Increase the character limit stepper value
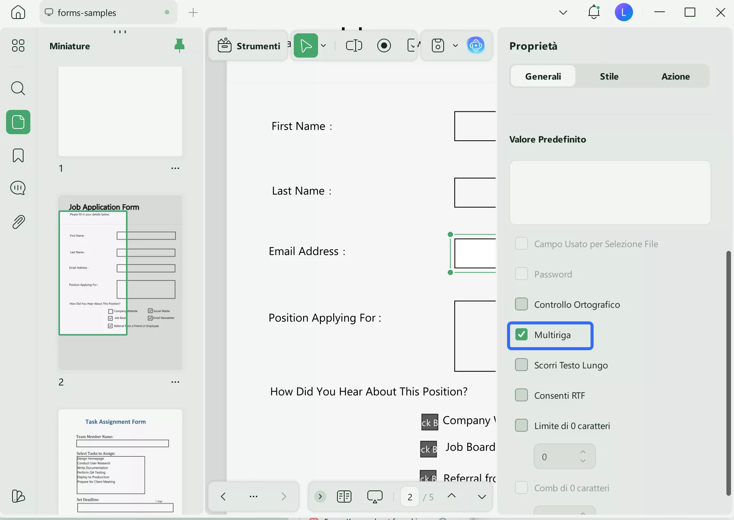 (583, 452)
